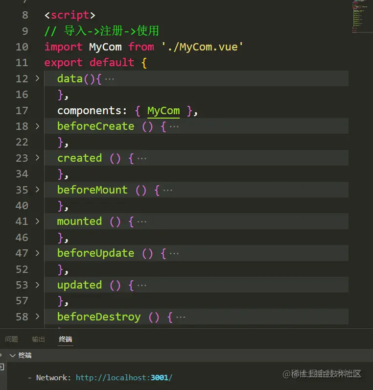Click the 'export default' keyword text
This screenshot has width=373, height=390.
(x=90, y=63)
